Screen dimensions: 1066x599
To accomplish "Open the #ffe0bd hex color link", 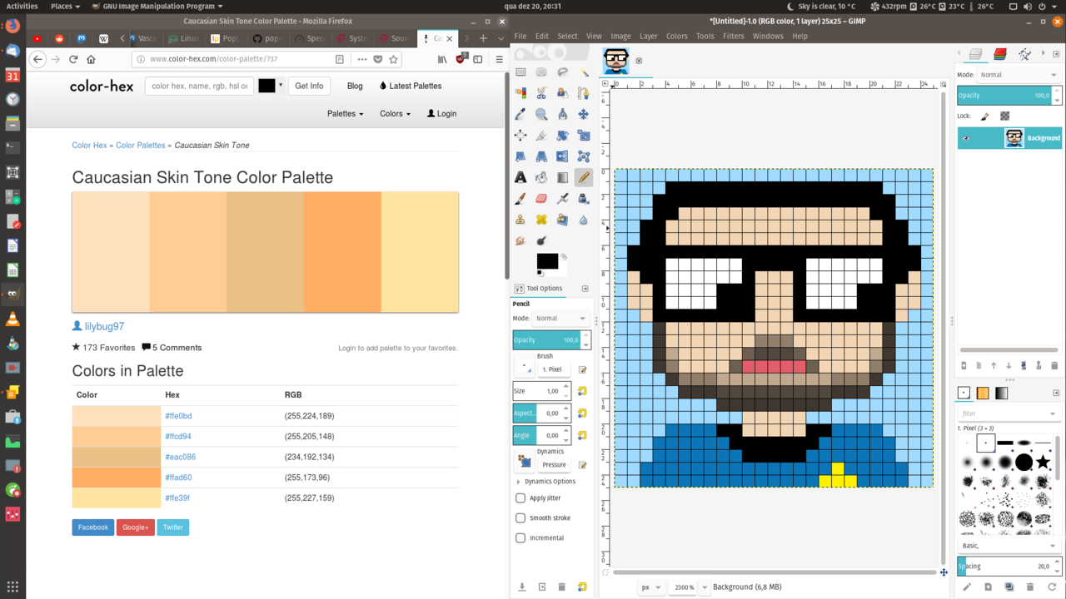I will click(x=178, y=416).
